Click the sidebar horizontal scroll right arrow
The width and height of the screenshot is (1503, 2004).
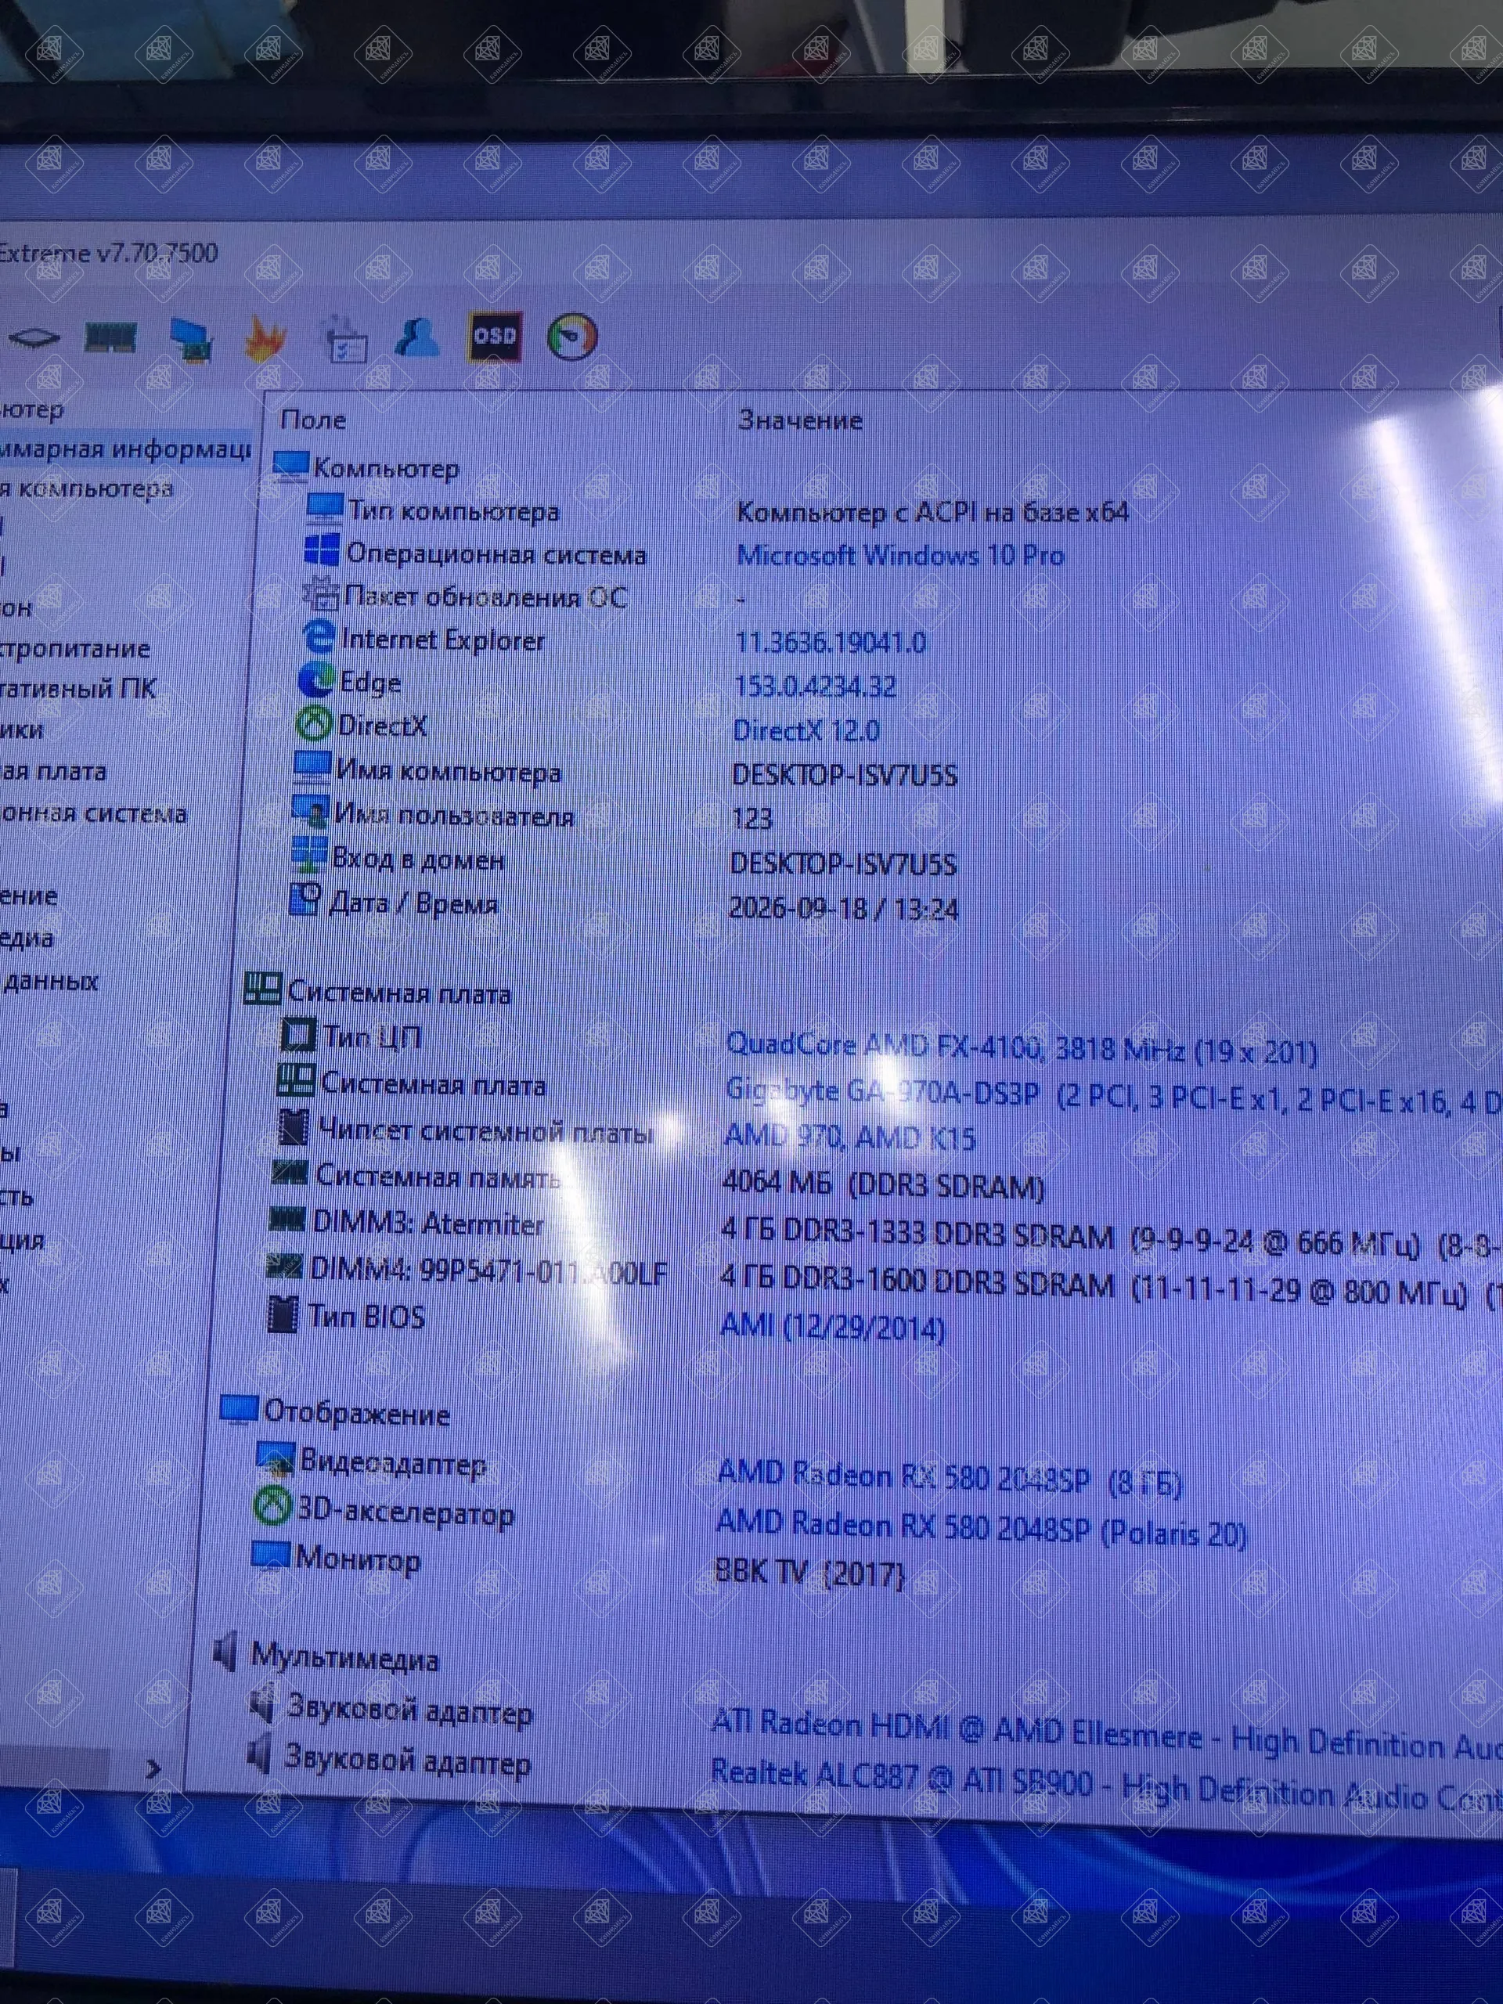click(x=153, y=1768)
